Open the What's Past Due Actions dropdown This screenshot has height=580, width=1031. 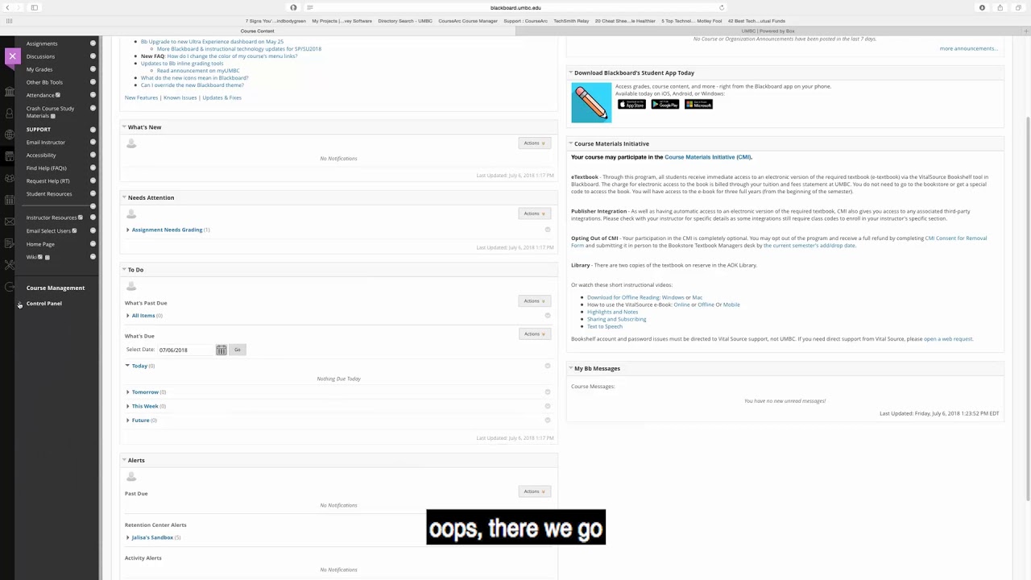pyautogui.click(x=535, y=301)
